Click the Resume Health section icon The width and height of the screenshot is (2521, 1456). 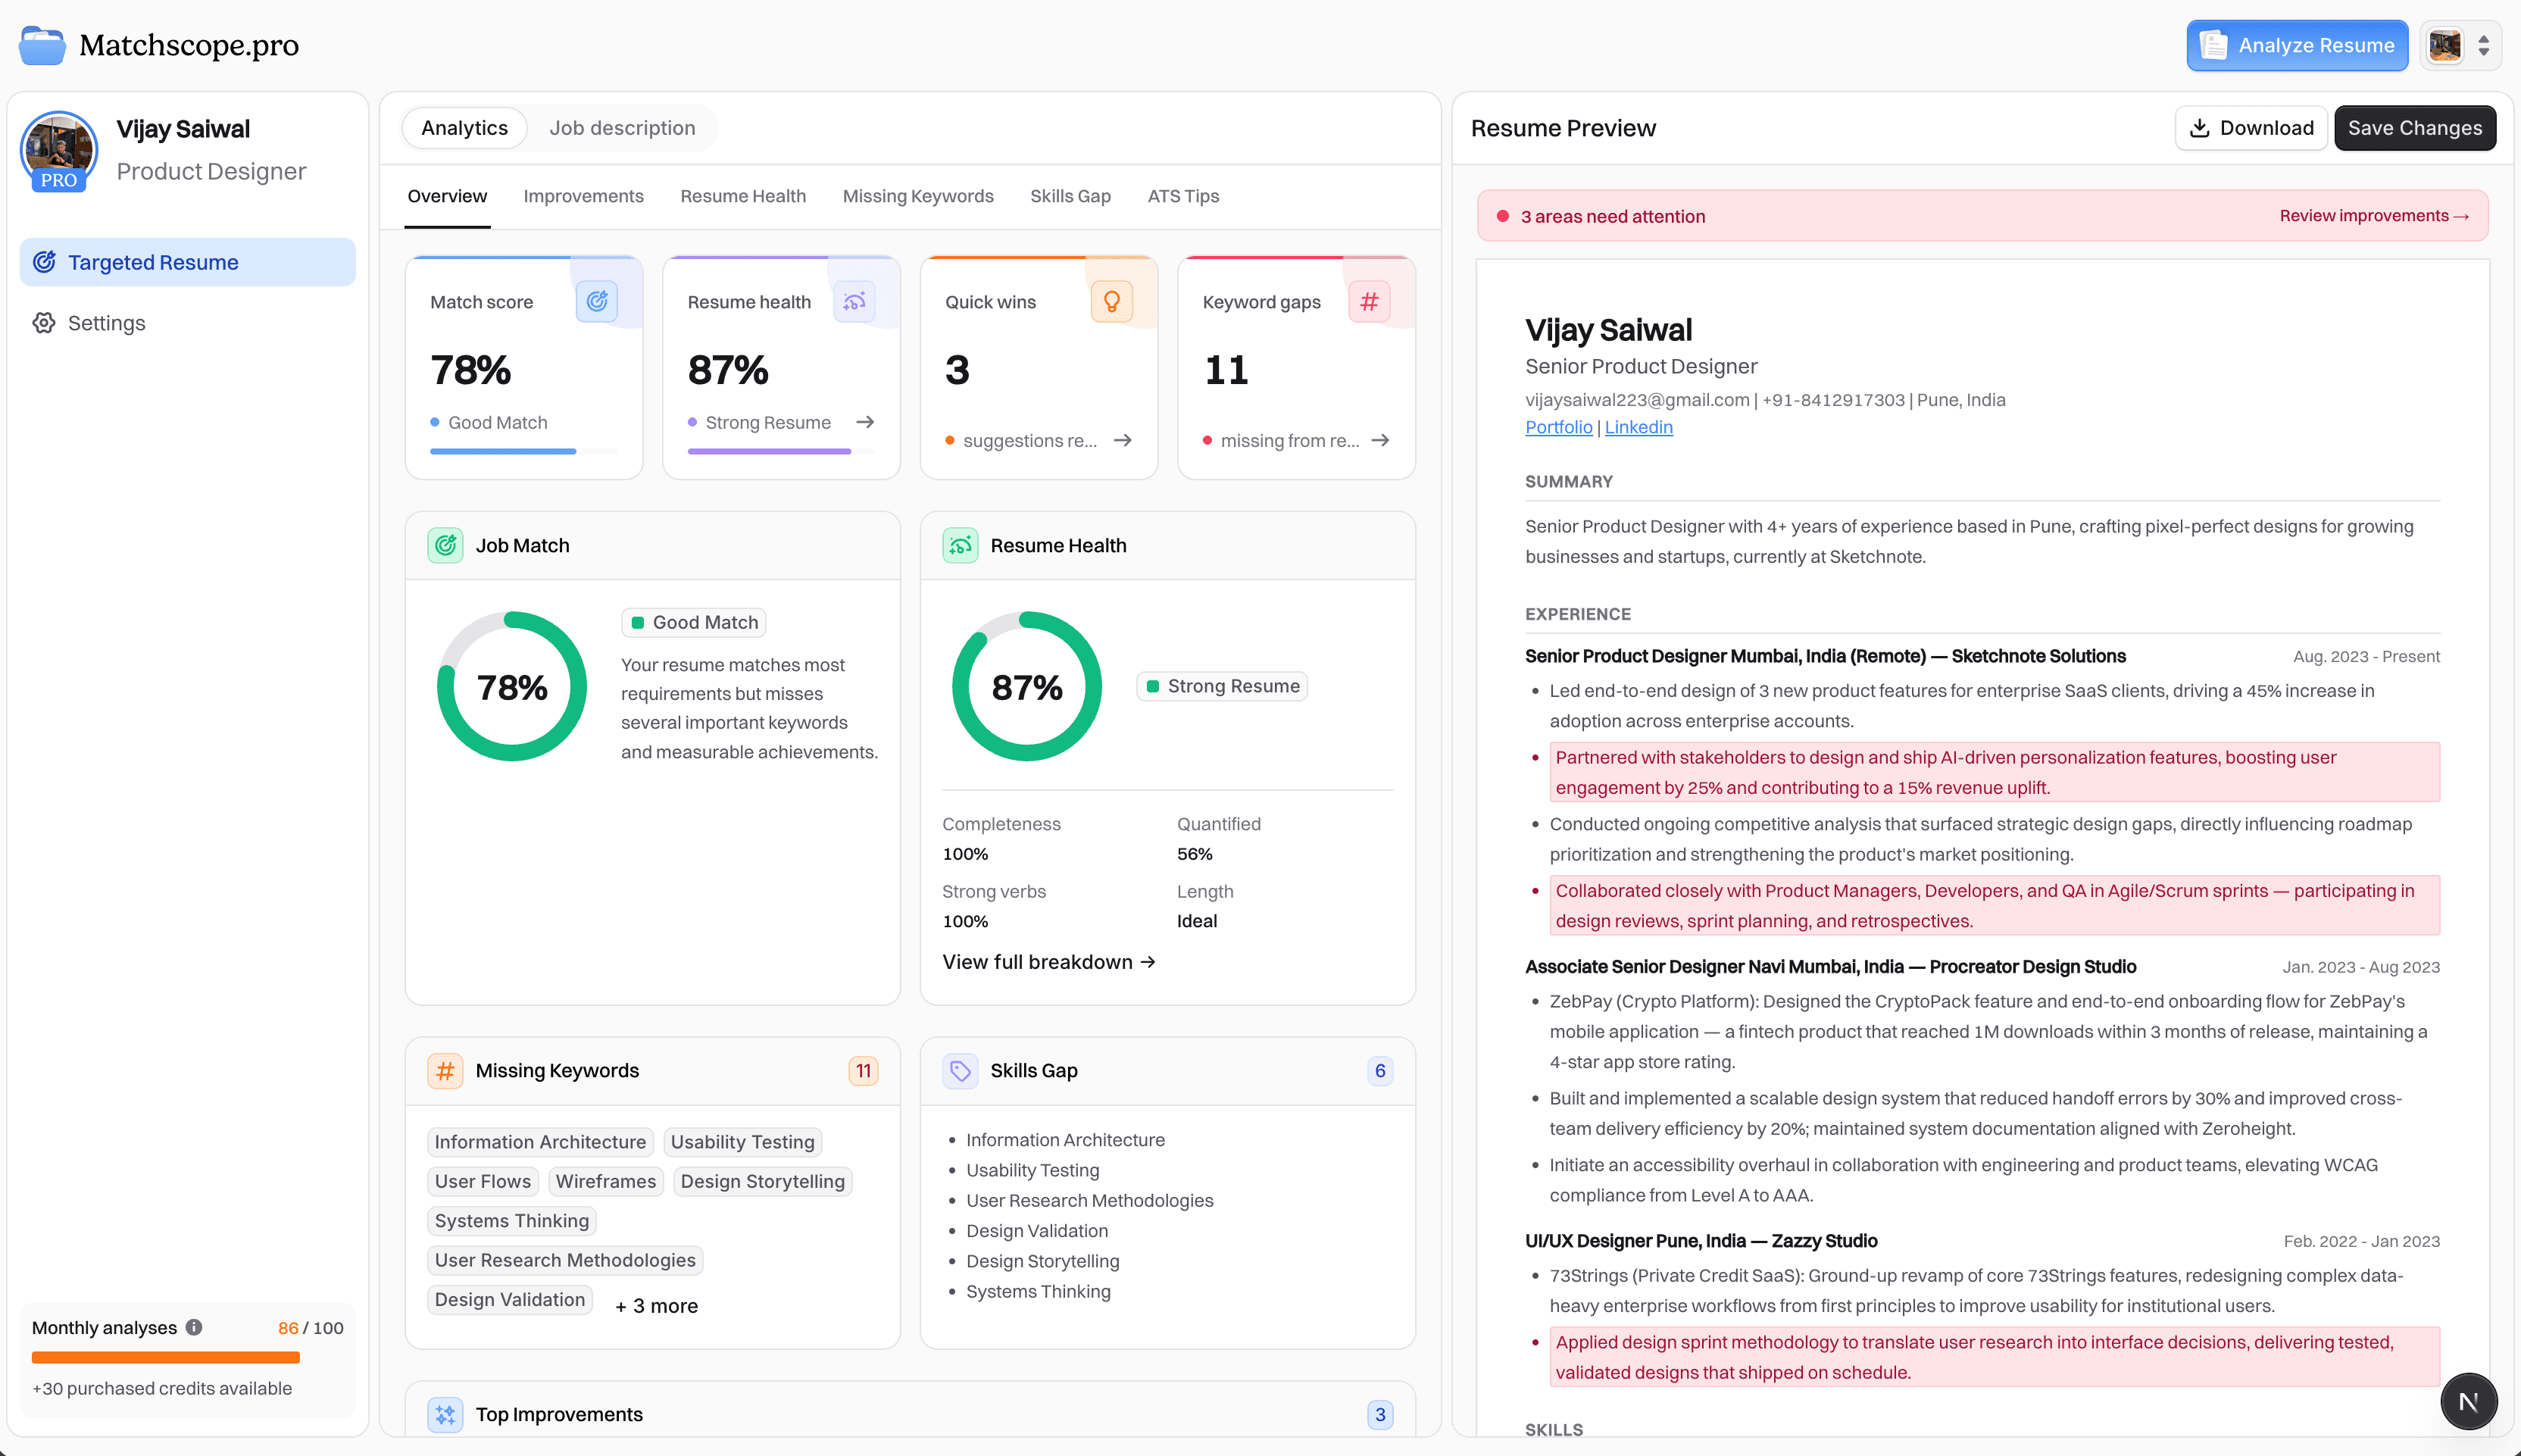coord(960,545)
